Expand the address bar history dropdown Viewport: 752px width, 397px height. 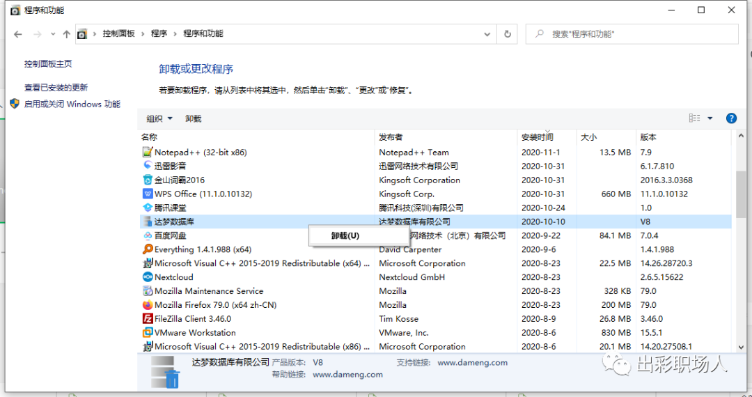tap(487, 34)
